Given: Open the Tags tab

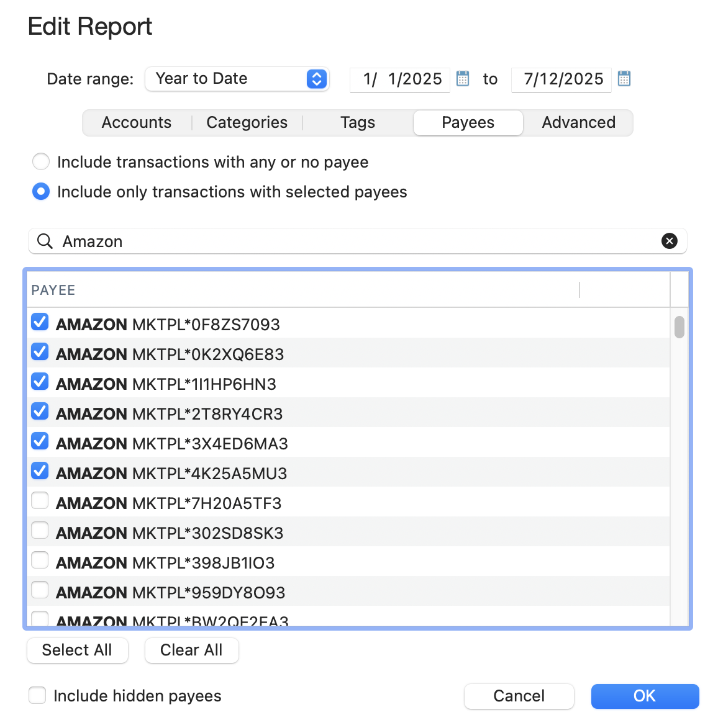Looking at the screenshot, I should [358, 123].
